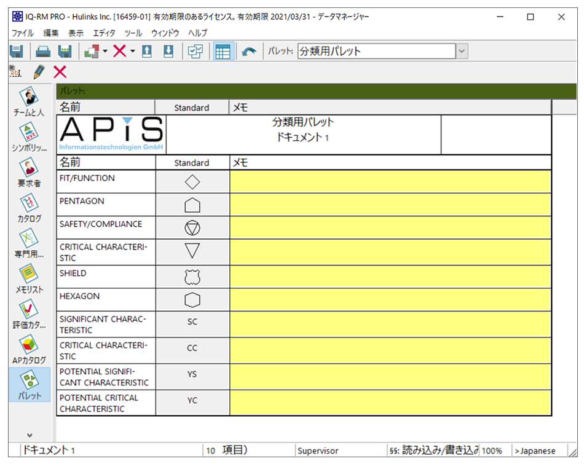Screen dimensions: 584x464
Task: Open the ツール menu
Action: click(x=133, y=33)
